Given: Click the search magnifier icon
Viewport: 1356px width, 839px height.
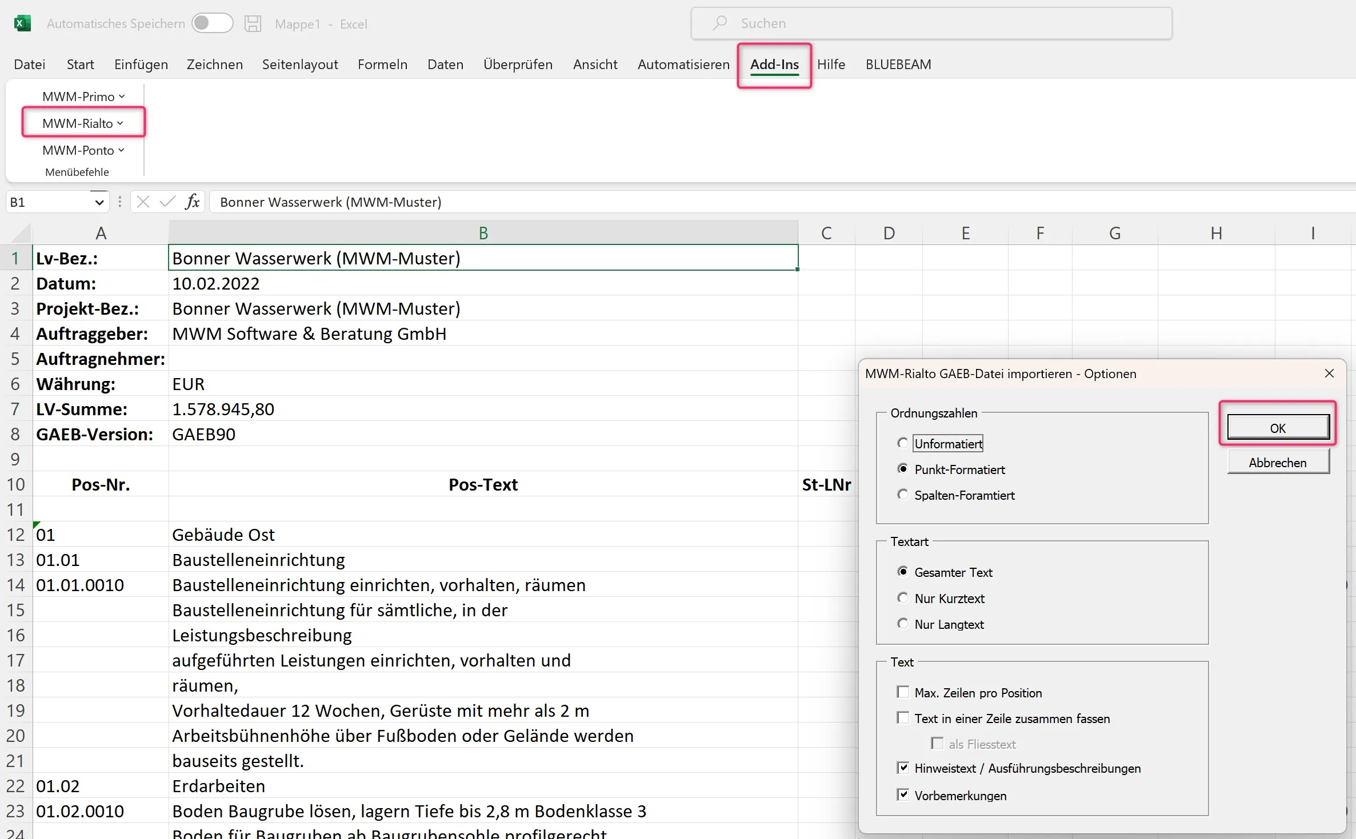Looking at the screenshot, I should [719, 23].
